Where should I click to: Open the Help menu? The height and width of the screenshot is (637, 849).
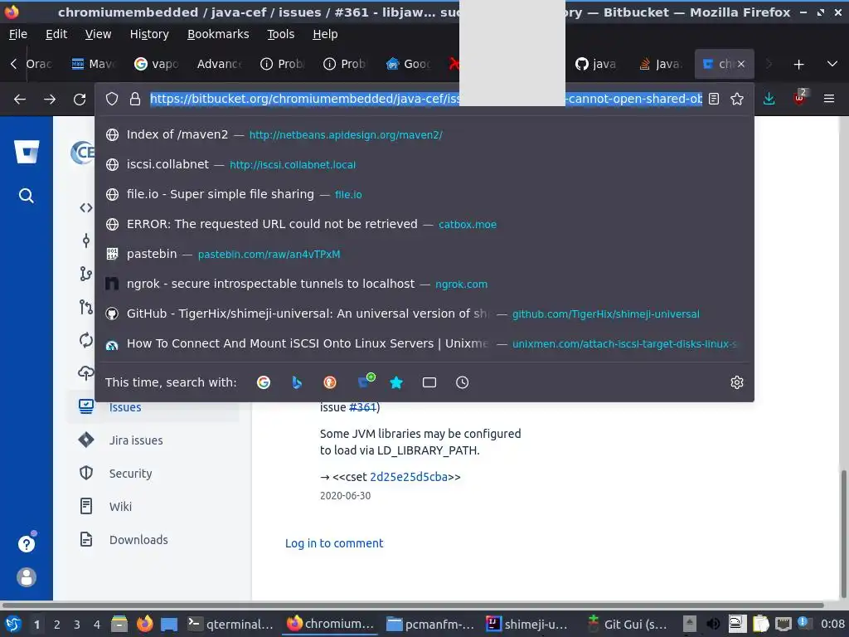pos(325,34)
